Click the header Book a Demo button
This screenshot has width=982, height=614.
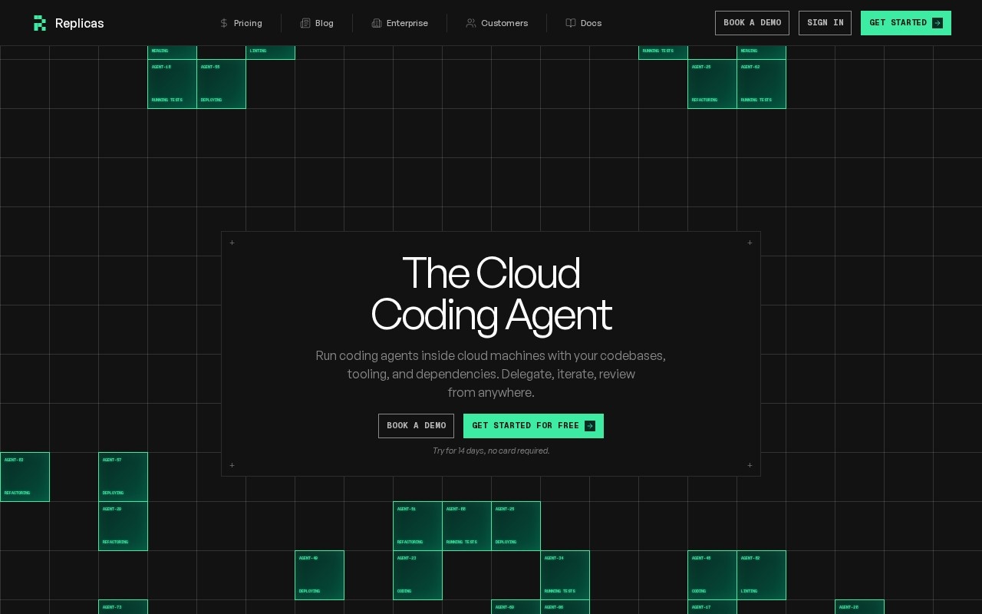[752, 23]
